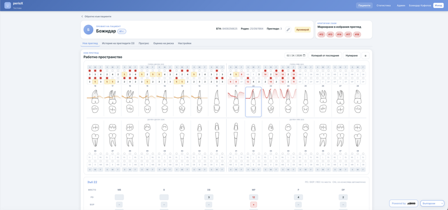Image resolution: width=448 pixels, height=210 pixels.
Task: Open the Оценка на риска tab
Action: 163,43
